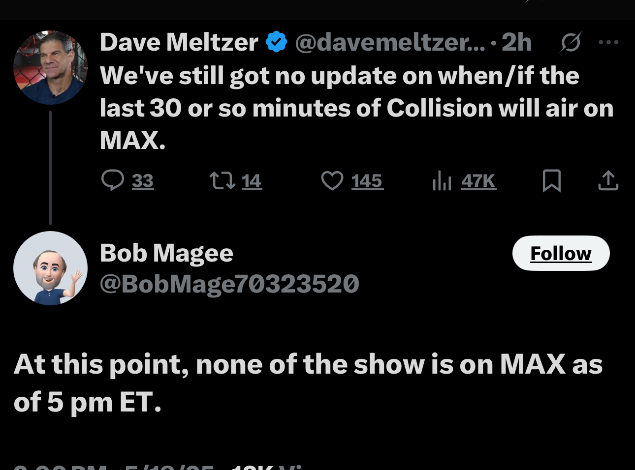Click the blue verified badge
Screen dimensions: 635x470
(276, 42)
